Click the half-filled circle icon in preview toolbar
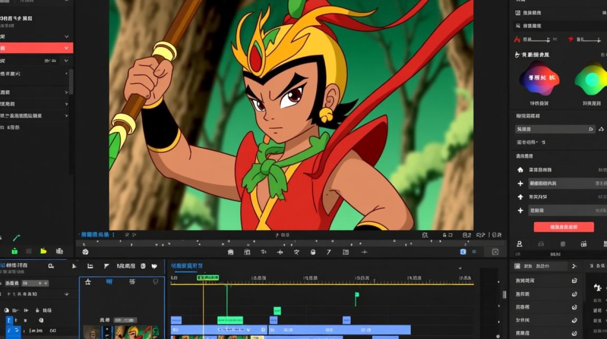Screen dimensions: 607x339 click(x=313, y=252)
